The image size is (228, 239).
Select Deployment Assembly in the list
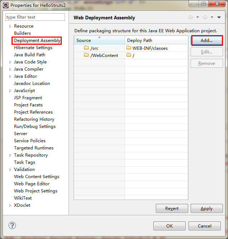37,40
